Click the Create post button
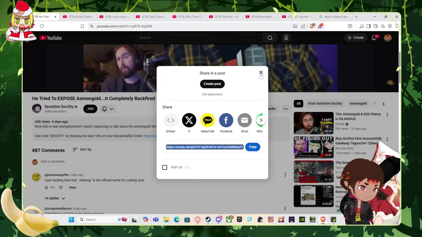422x237 pixels. click(212, 84)
